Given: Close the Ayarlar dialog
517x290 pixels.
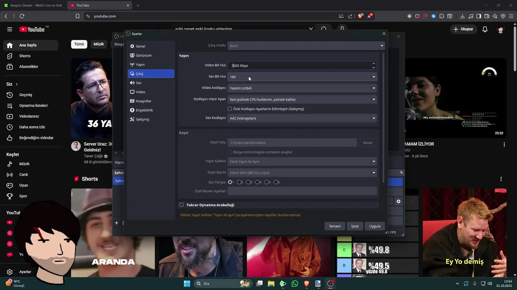Looking at the screenshot, I should pyautogui.click(x=384, y=33).
